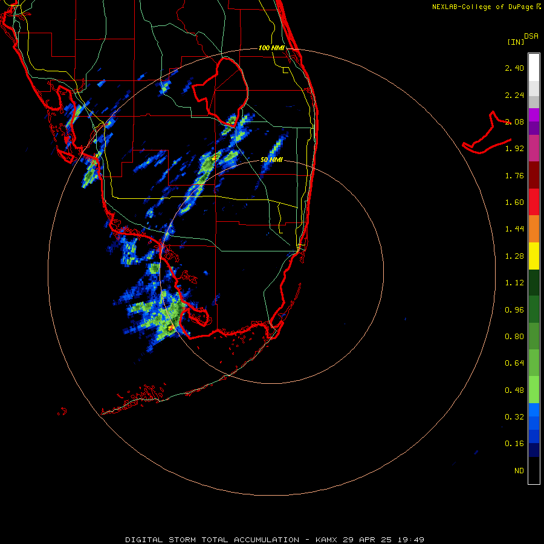This screenshot has width=544, height=544.
Task: Pick the dark maroon legend swatch
Action: pos(534,175)
